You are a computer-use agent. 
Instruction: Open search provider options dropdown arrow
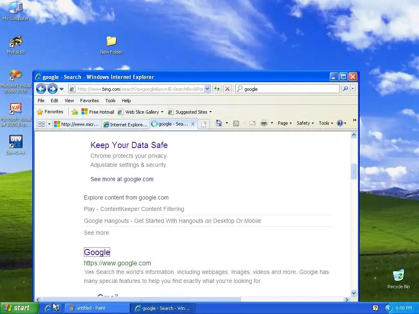[x=352, y=89]
